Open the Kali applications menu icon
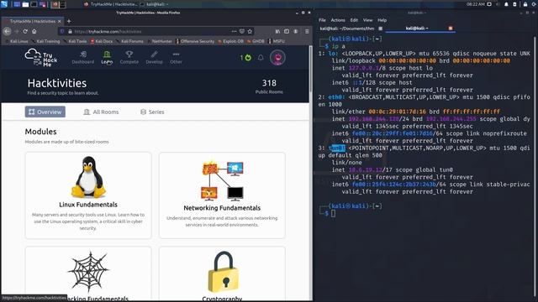 [4, 4]
